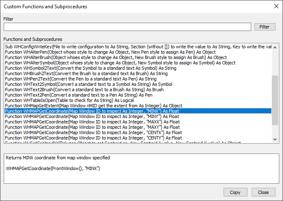Click the list scrollbar down arrow
Image resolution: width=283 pixels, height=201 pixels.
(x=275, y=139)
